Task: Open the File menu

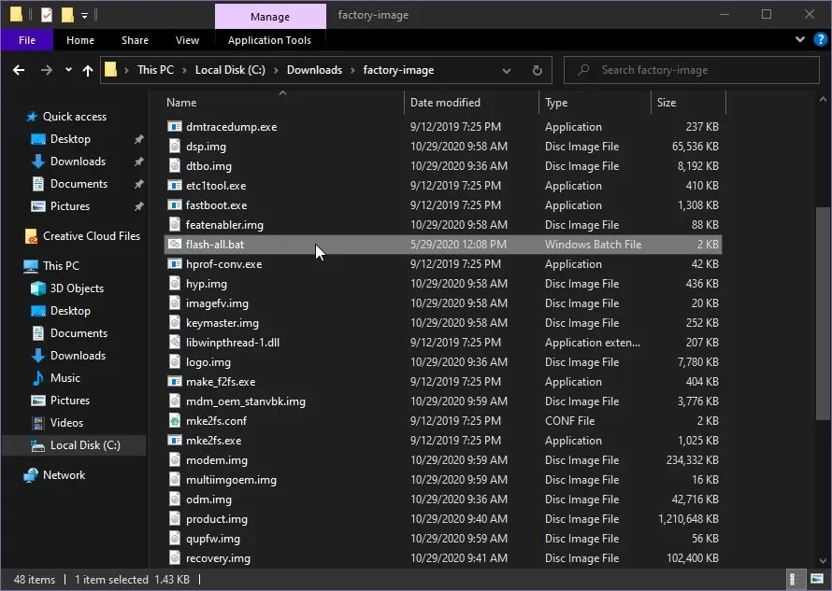Action: [27, 40]
